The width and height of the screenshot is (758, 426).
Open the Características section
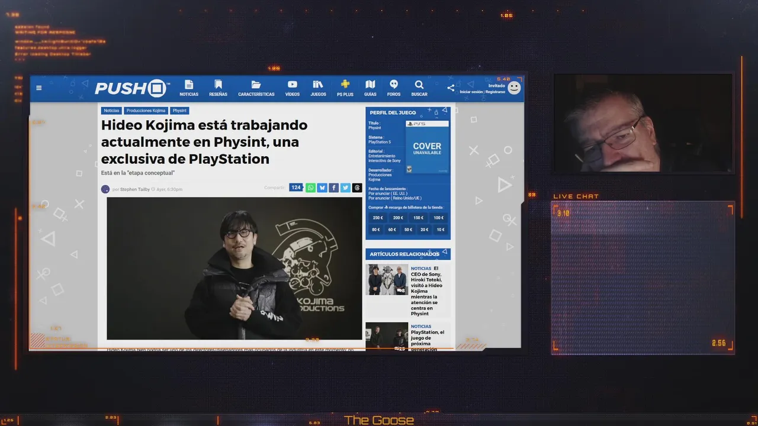256,88
